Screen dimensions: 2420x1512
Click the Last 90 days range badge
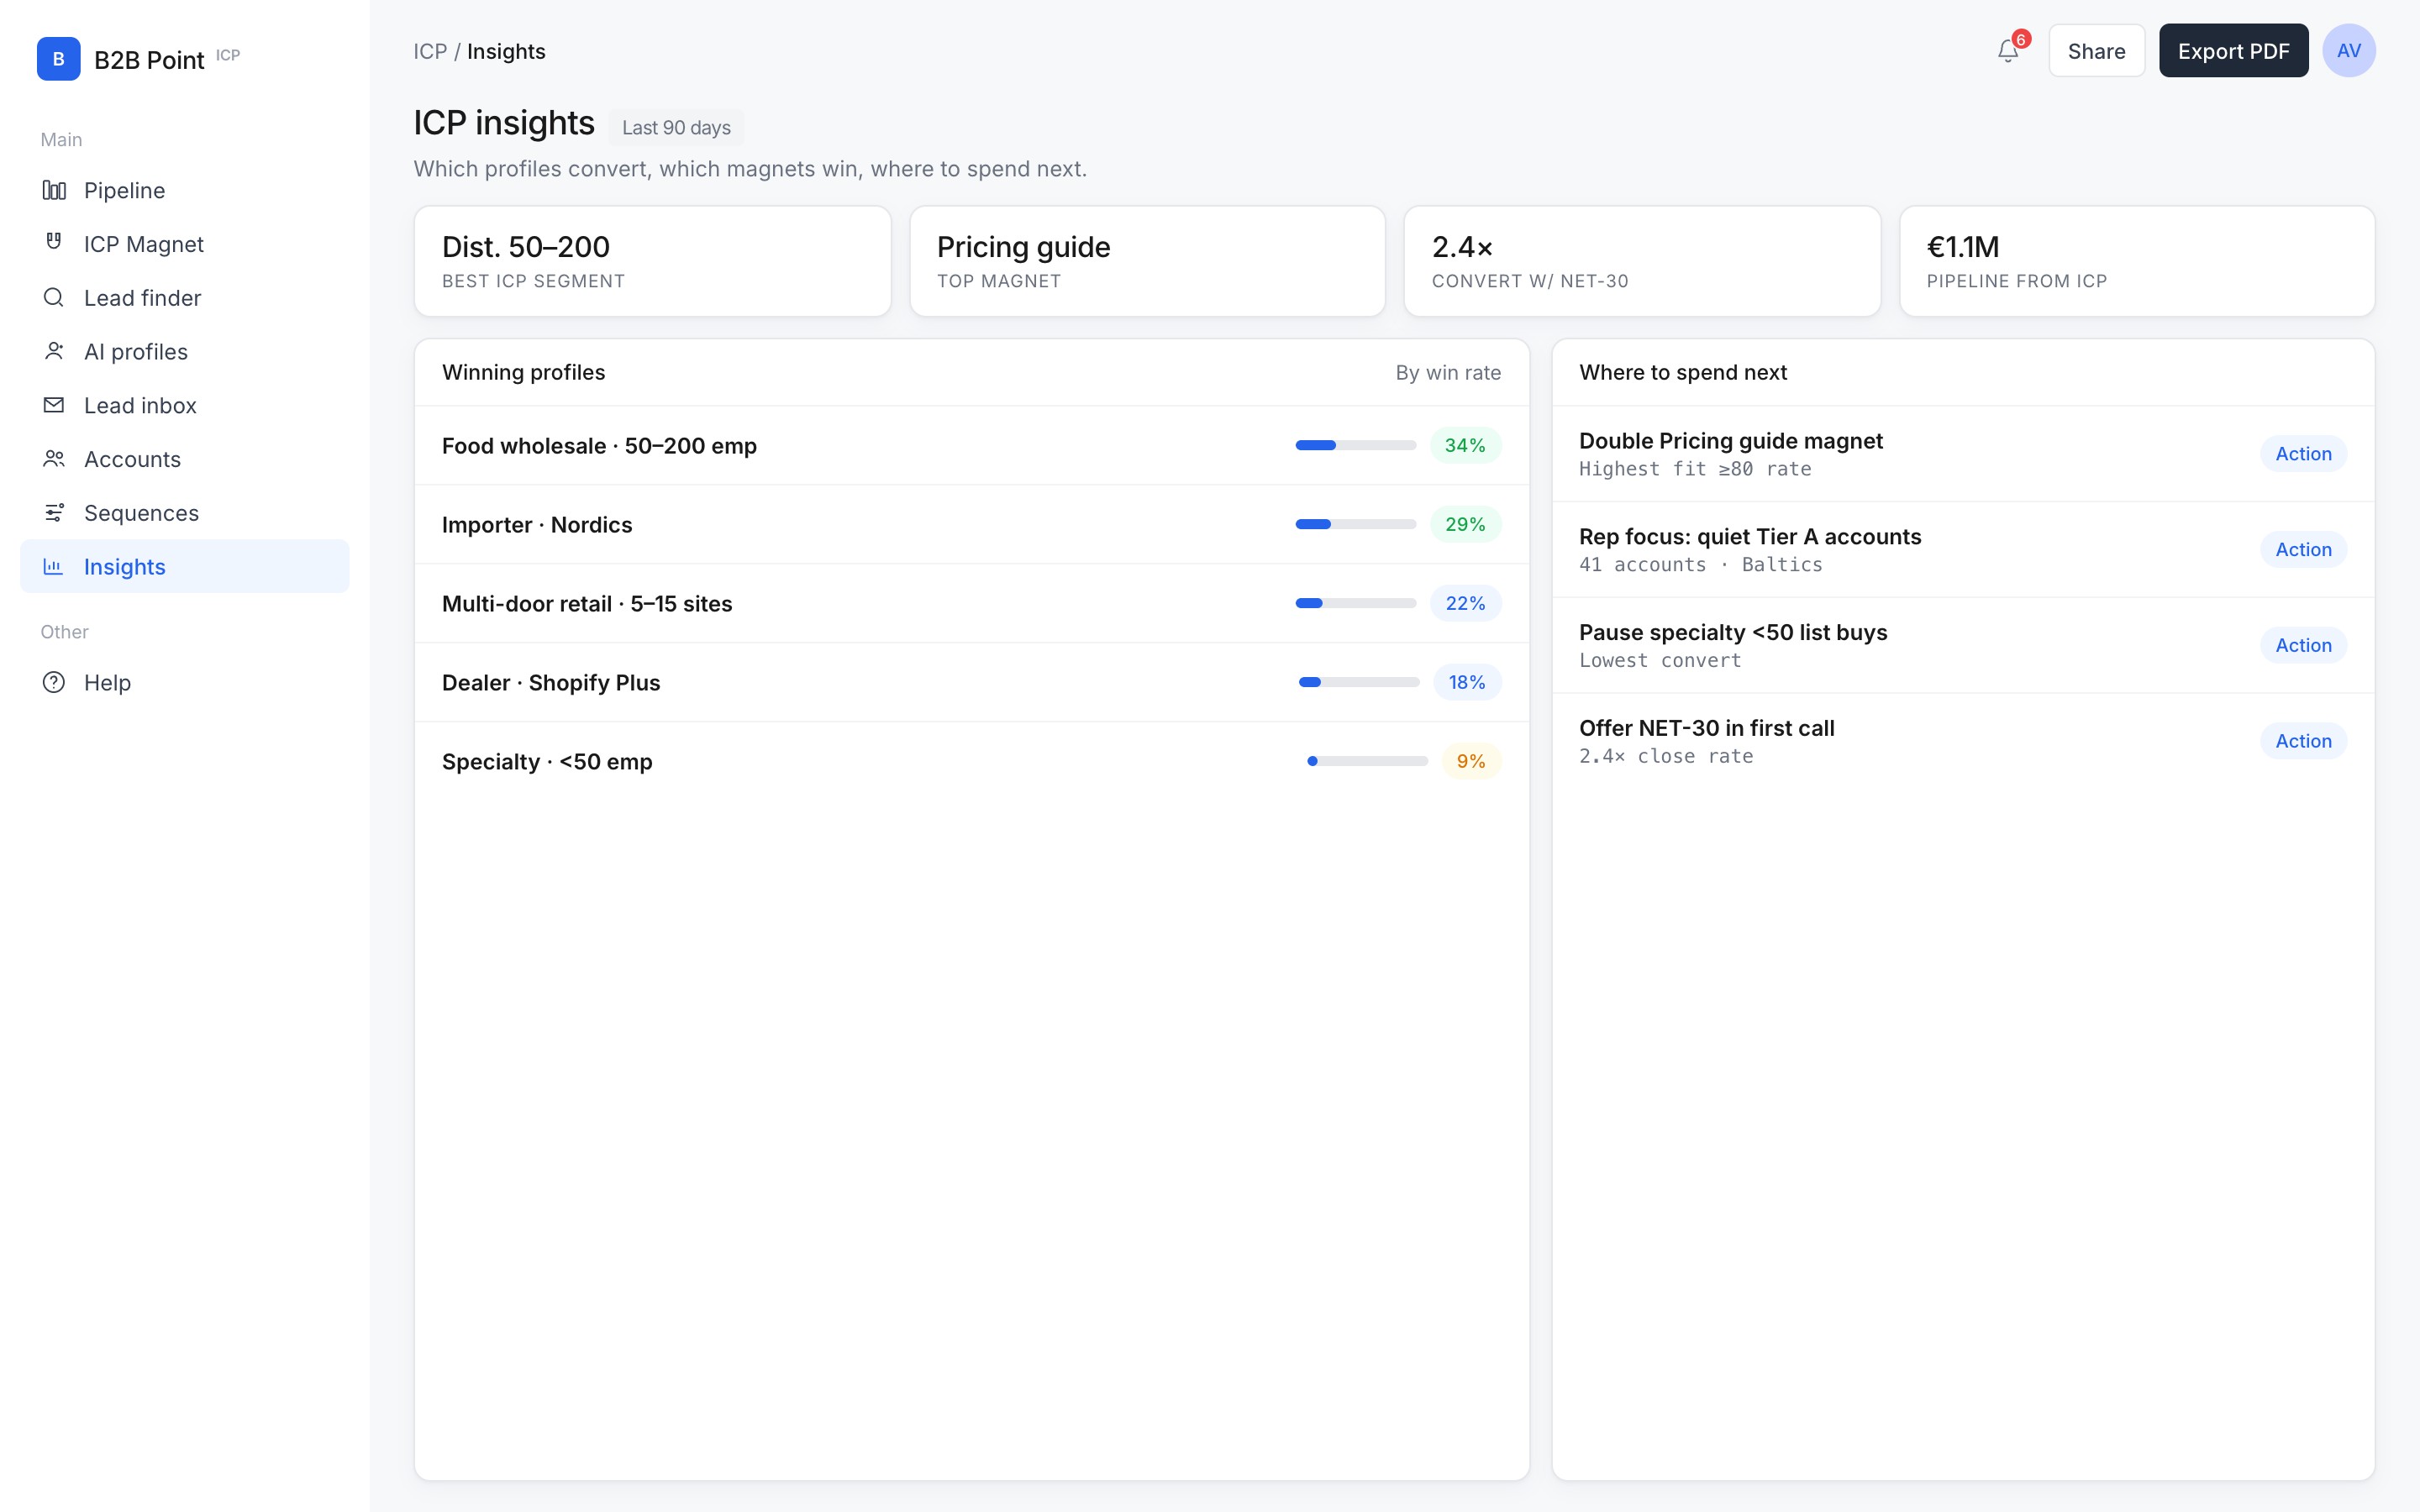pos(676,128)
